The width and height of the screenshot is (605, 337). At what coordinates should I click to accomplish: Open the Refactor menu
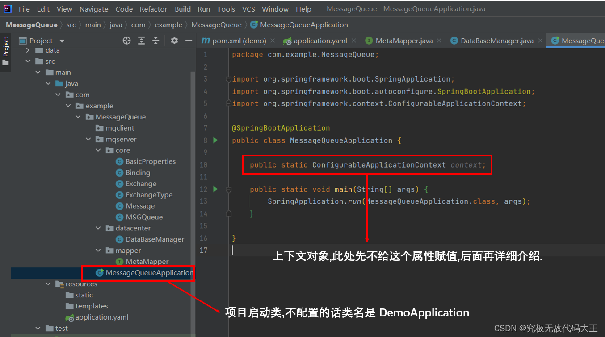pyautogui.click(x=153, y=9)
